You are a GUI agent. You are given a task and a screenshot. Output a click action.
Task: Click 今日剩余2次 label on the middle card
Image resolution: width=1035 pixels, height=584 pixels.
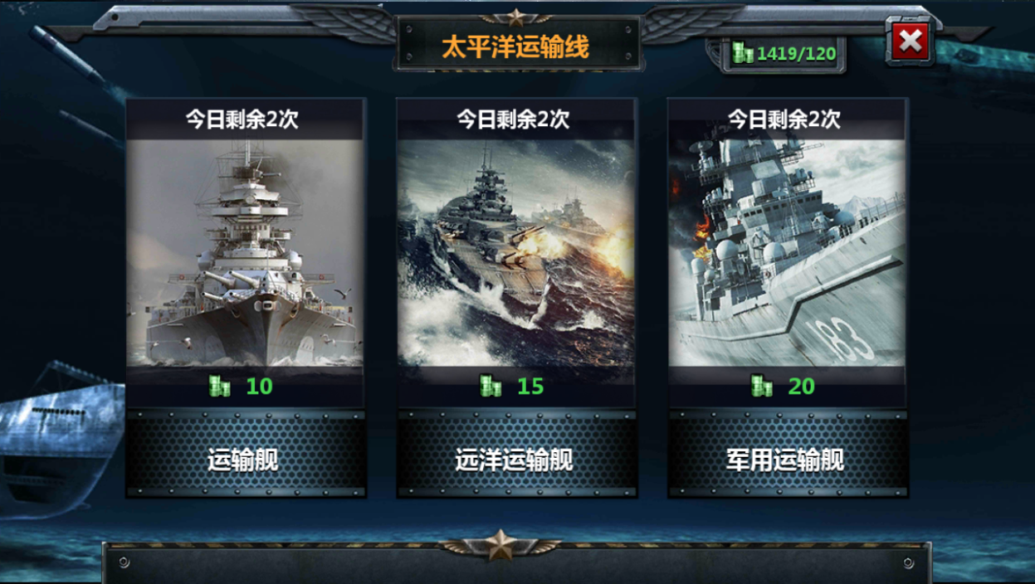click(x=513, y=119)
